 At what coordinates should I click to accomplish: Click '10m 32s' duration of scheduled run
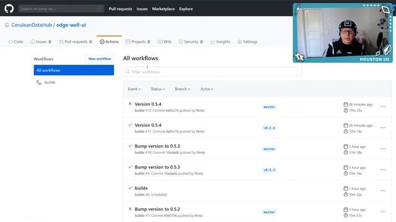(x=355, y=195)
